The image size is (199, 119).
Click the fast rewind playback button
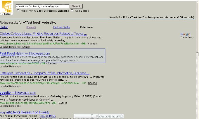[x=103, y=116]
